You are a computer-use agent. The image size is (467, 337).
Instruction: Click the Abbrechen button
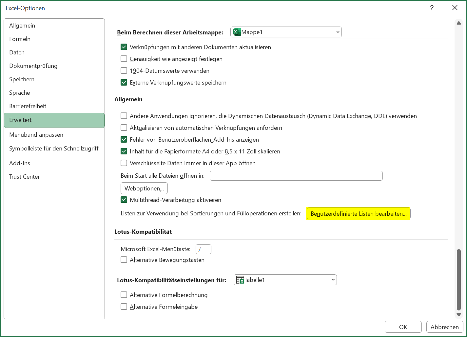point(445,327)
